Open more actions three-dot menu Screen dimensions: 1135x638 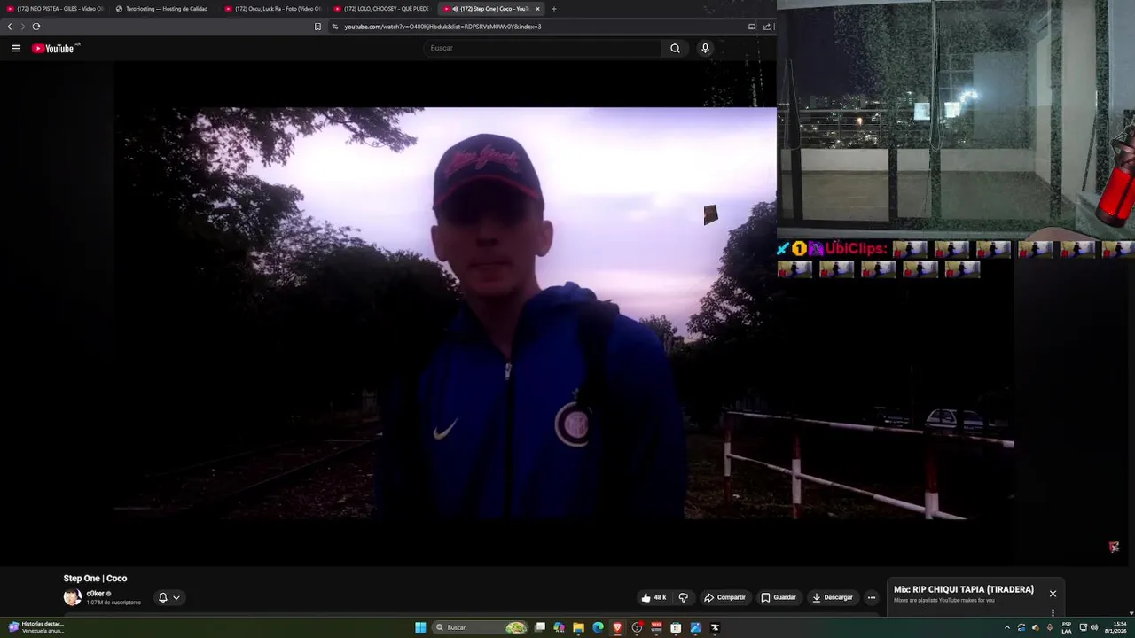872,597
